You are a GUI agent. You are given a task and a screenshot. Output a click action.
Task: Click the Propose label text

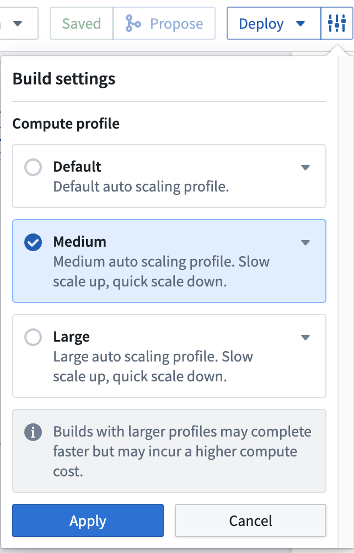click(176, 24)
